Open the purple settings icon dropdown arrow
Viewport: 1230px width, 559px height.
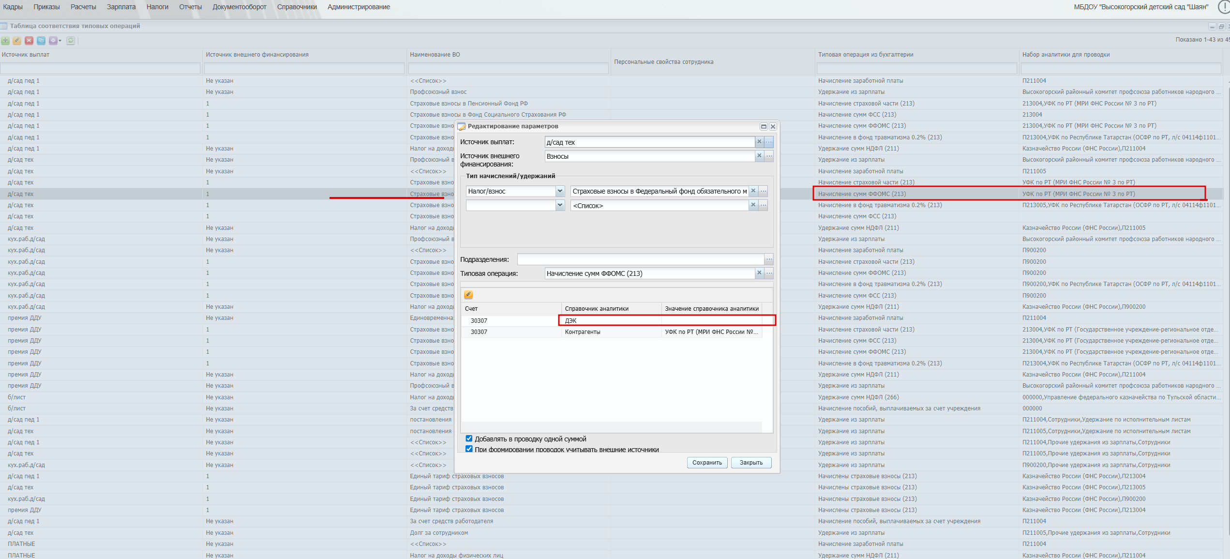60,41
